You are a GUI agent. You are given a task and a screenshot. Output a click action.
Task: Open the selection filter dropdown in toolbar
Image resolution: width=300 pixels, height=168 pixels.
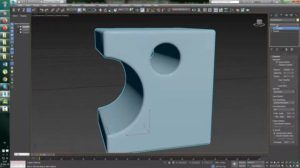coord(71,9)
